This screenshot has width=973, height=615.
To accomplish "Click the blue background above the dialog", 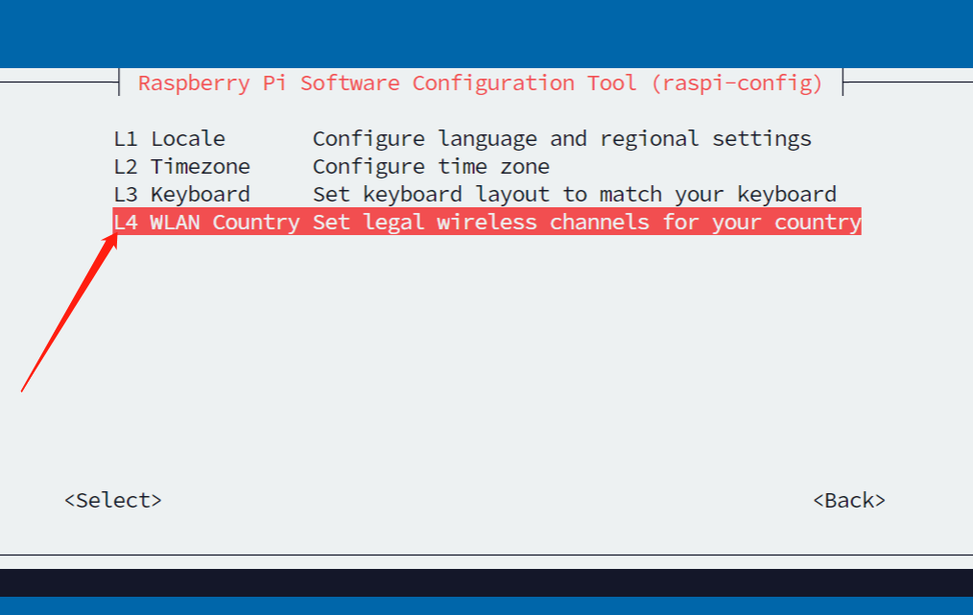I will (x=486, y=34).
